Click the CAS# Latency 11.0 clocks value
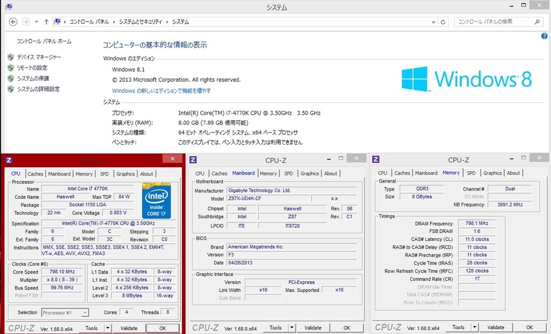Screen dimensions: 551x334 (x=477, y=239)
